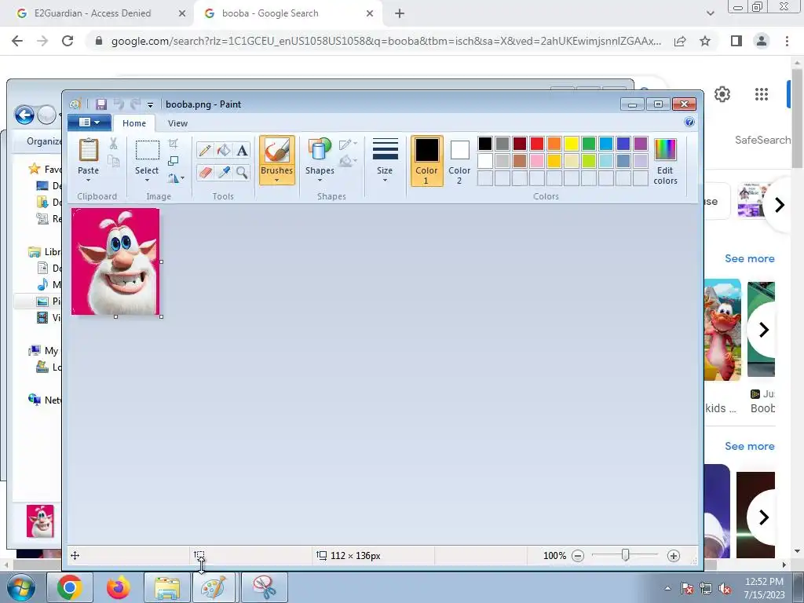Choose the Magnifier tool
This screenshot has width=804, height=603.
[x=242, y=172]
